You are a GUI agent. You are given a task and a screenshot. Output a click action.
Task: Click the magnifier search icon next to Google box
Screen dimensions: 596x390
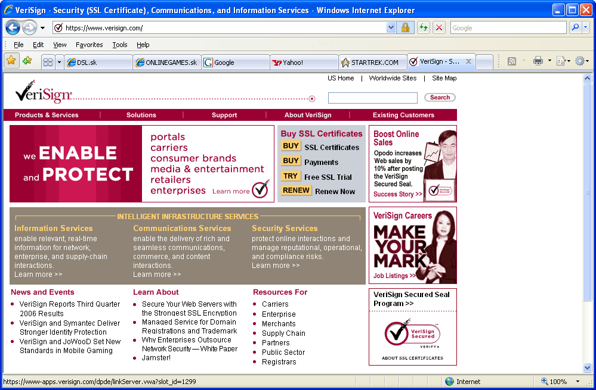[x=576, y=27]
